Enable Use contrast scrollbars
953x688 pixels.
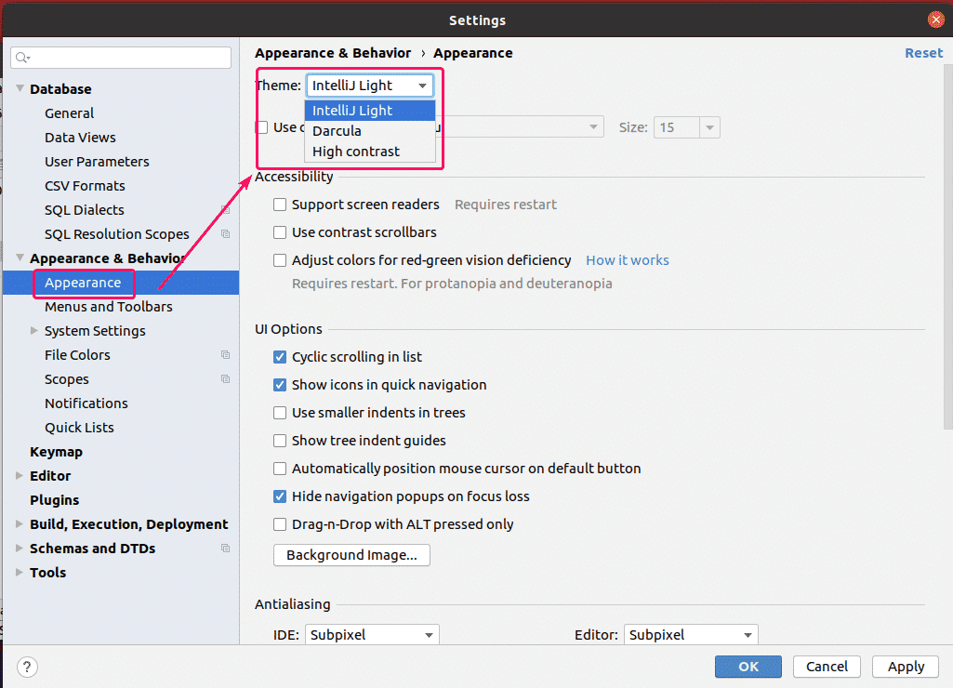[x=280, y=232]
